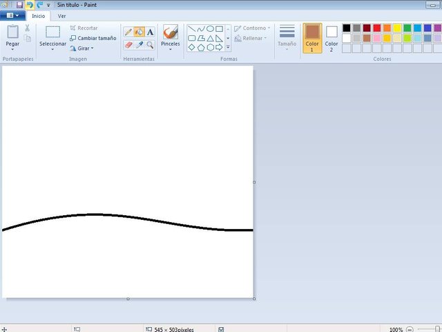This screenshot has height=332, width=442.
Task: Select the Text tool
Action: (151, 32)
